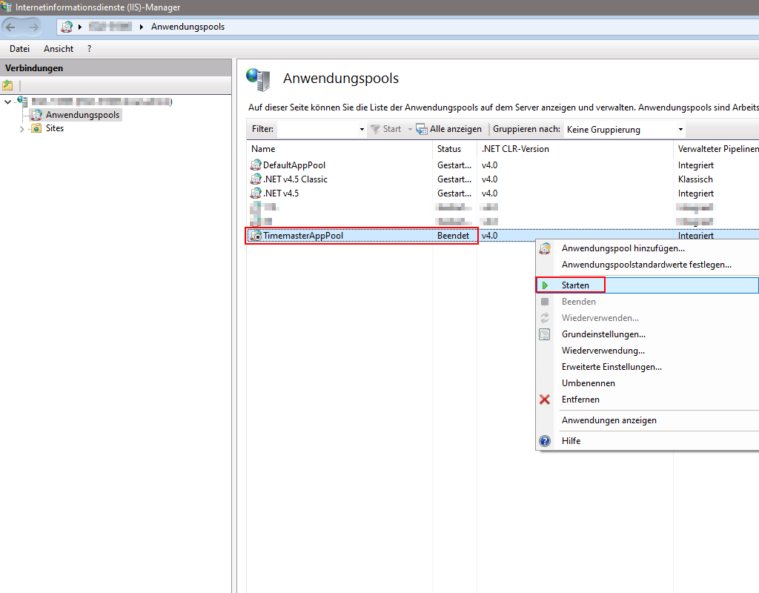Image resolution: width=759 pixels, height=593 pixels.
Task: Open the Datei menu
Action: coord(19,48)
